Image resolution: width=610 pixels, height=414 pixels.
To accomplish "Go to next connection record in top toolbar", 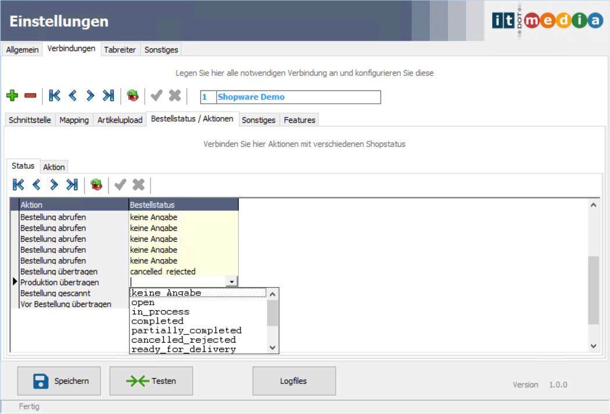I will 90,96.
